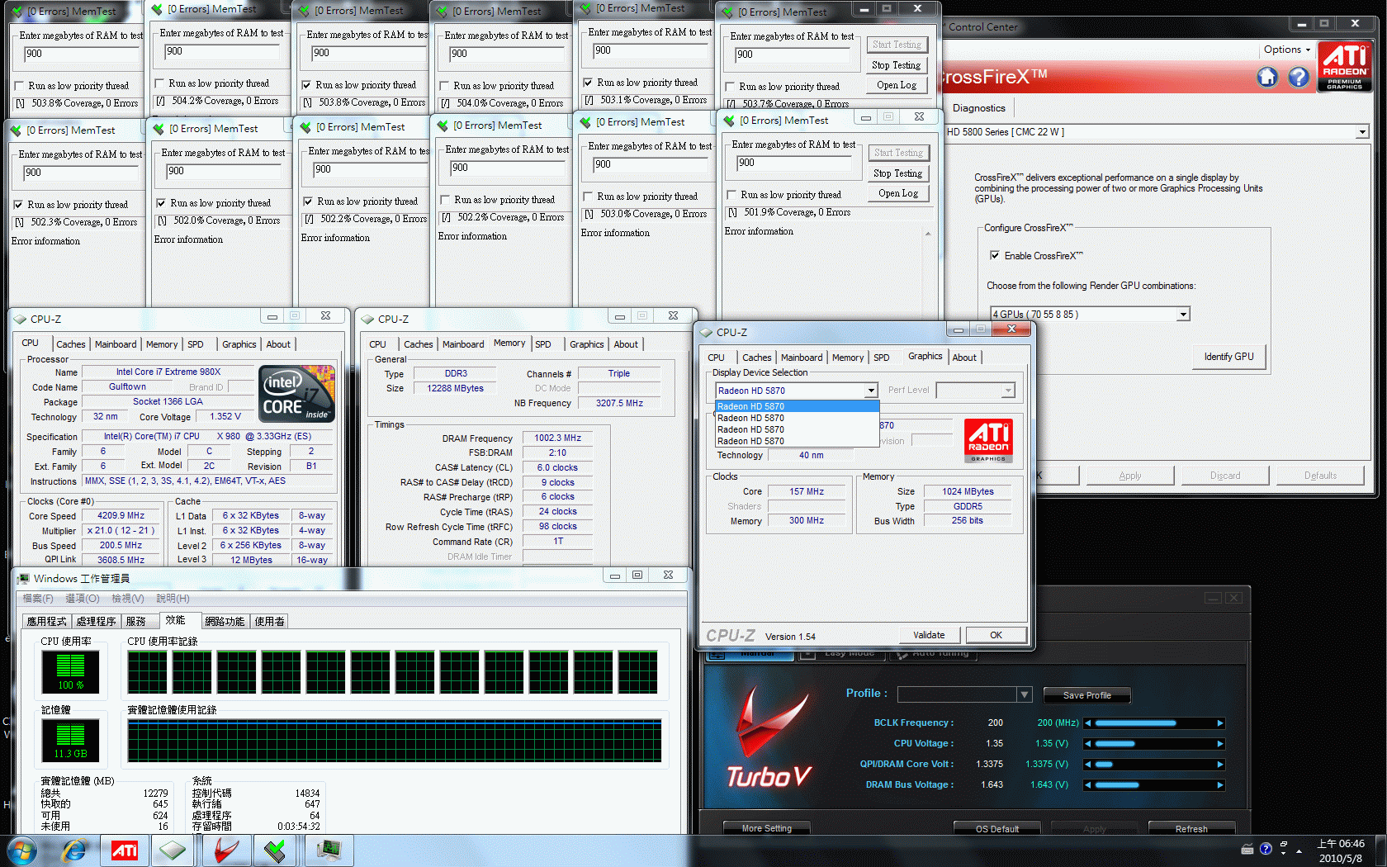Raise CPU Voltage using its right arrow
The image size is (1387, 867).
[x=1219, y=744]
